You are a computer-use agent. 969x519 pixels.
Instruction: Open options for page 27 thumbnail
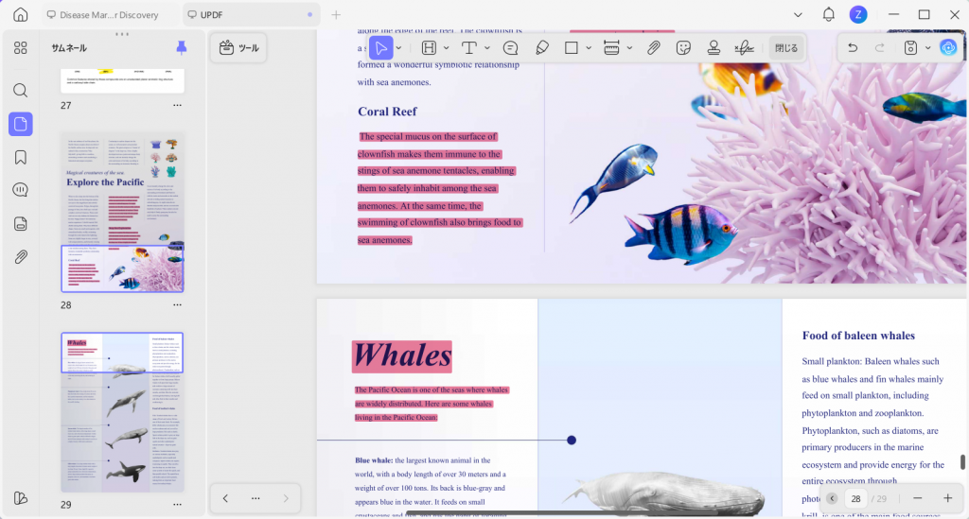(x=177, y=105)
